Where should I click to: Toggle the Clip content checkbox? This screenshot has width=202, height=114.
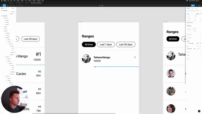coord(187,22)
